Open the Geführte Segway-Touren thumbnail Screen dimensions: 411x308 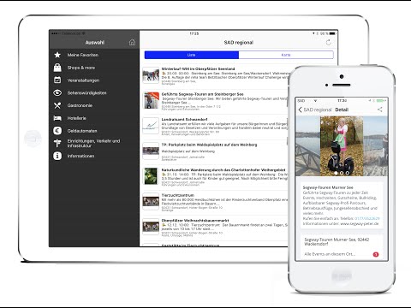click(151, 100)
